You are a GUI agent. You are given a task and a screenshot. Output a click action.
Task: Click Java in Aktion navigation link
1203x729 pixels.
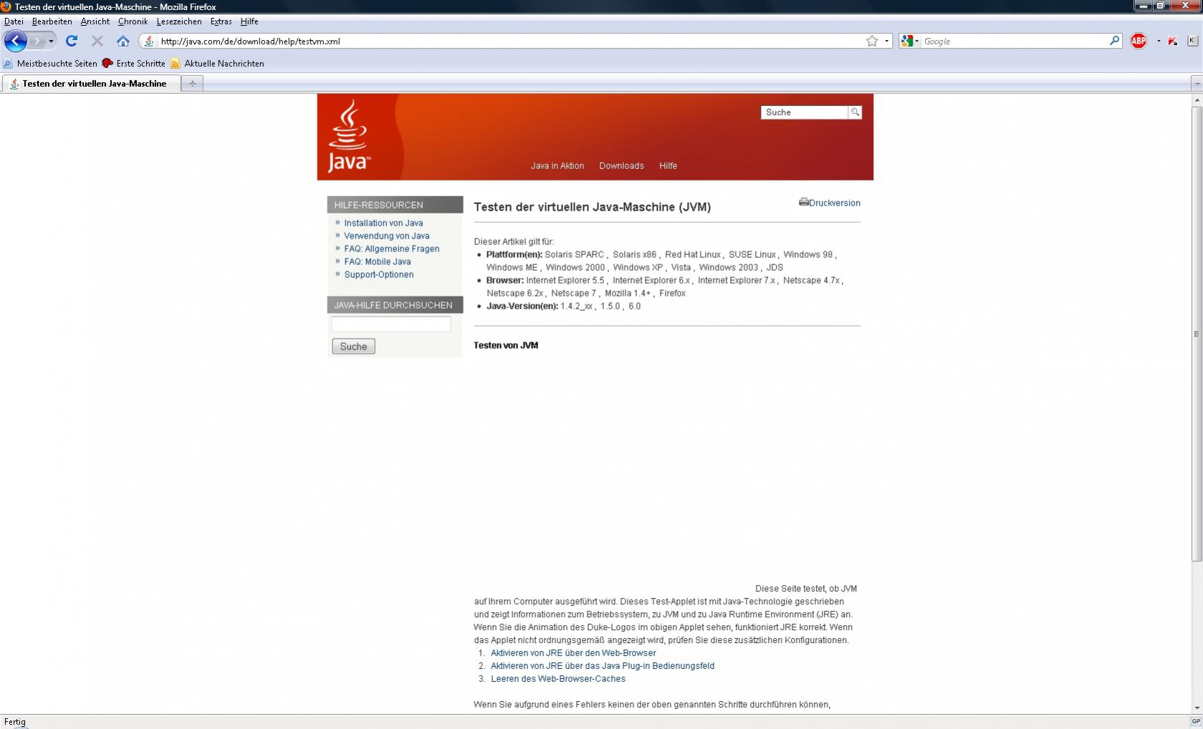(557, 165)
